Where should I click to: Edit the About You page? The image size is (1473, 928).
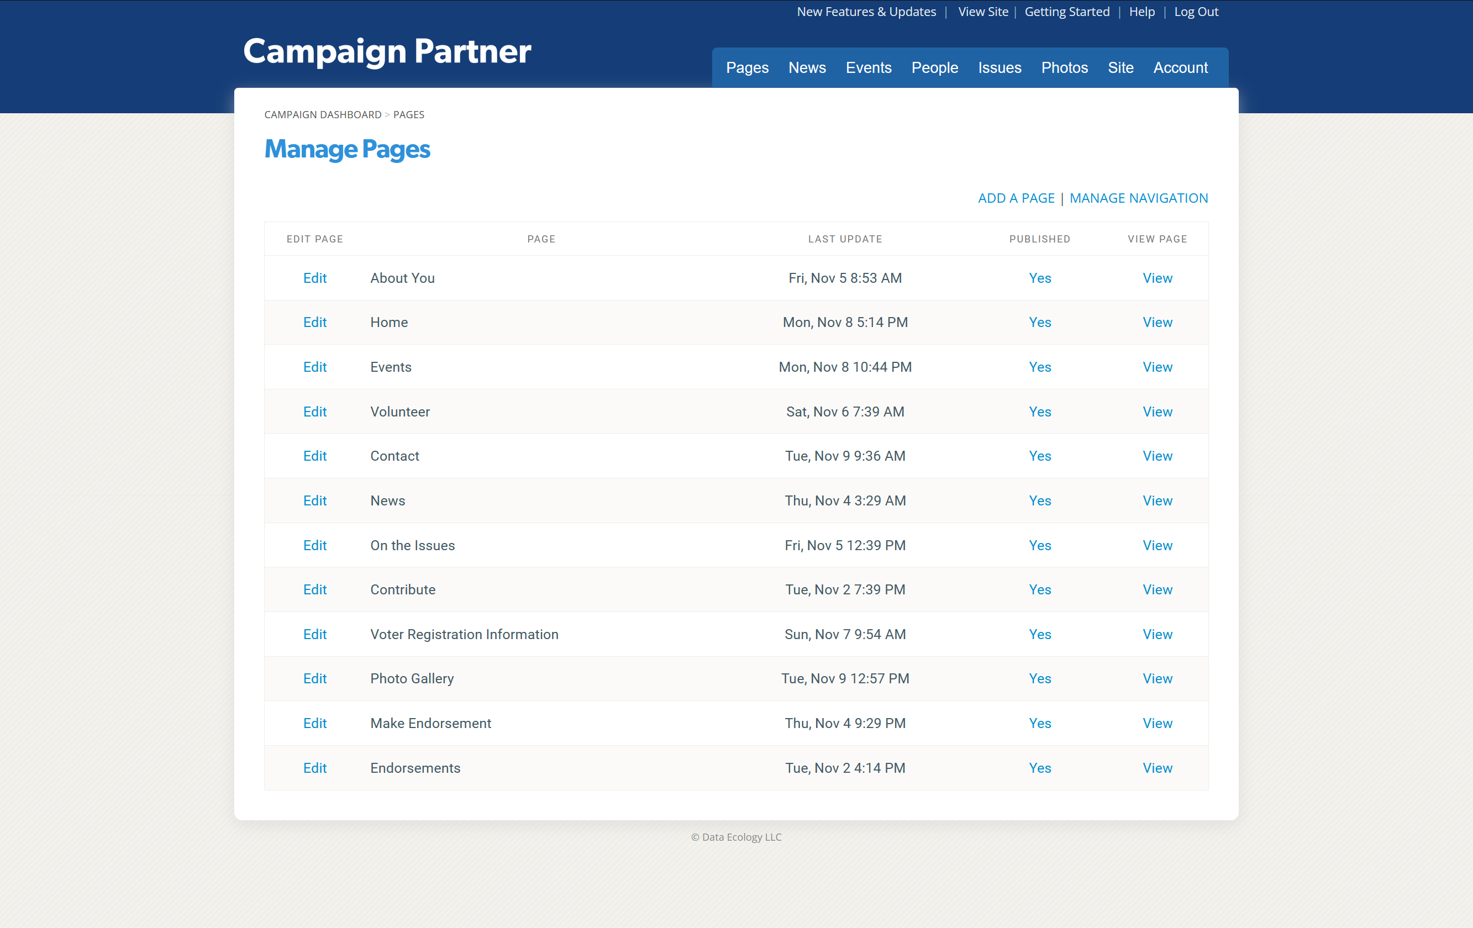tap(314, 278)
